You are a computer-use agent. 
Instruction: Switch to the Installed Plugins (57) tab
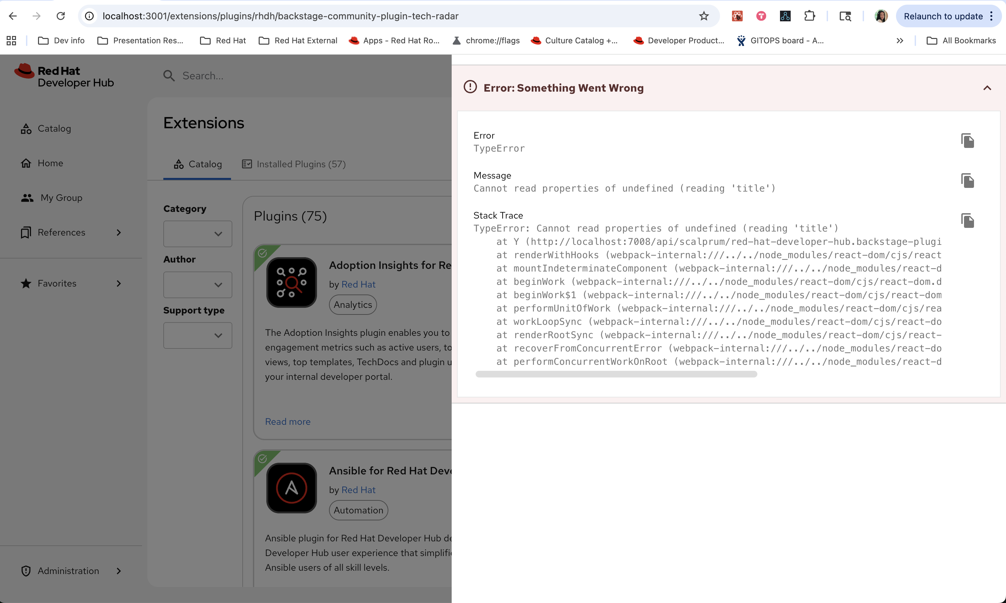(293, 164)
